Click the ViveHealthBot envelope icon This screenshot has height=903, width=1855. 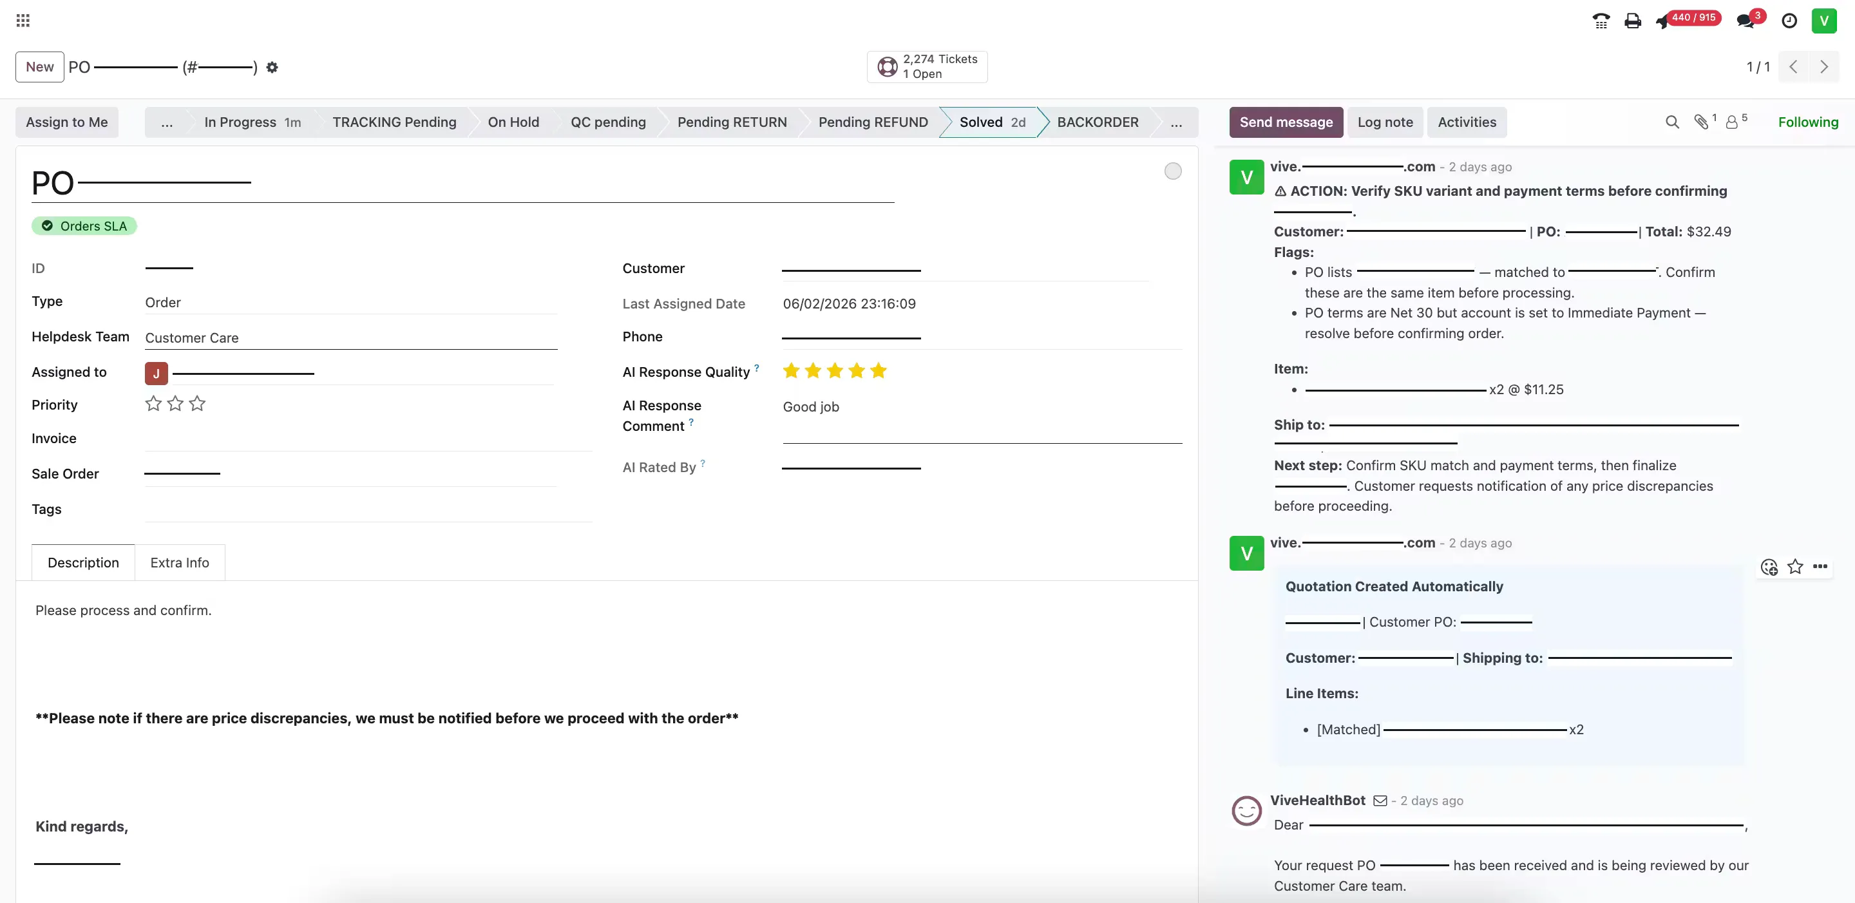[x=1380, y=801]
